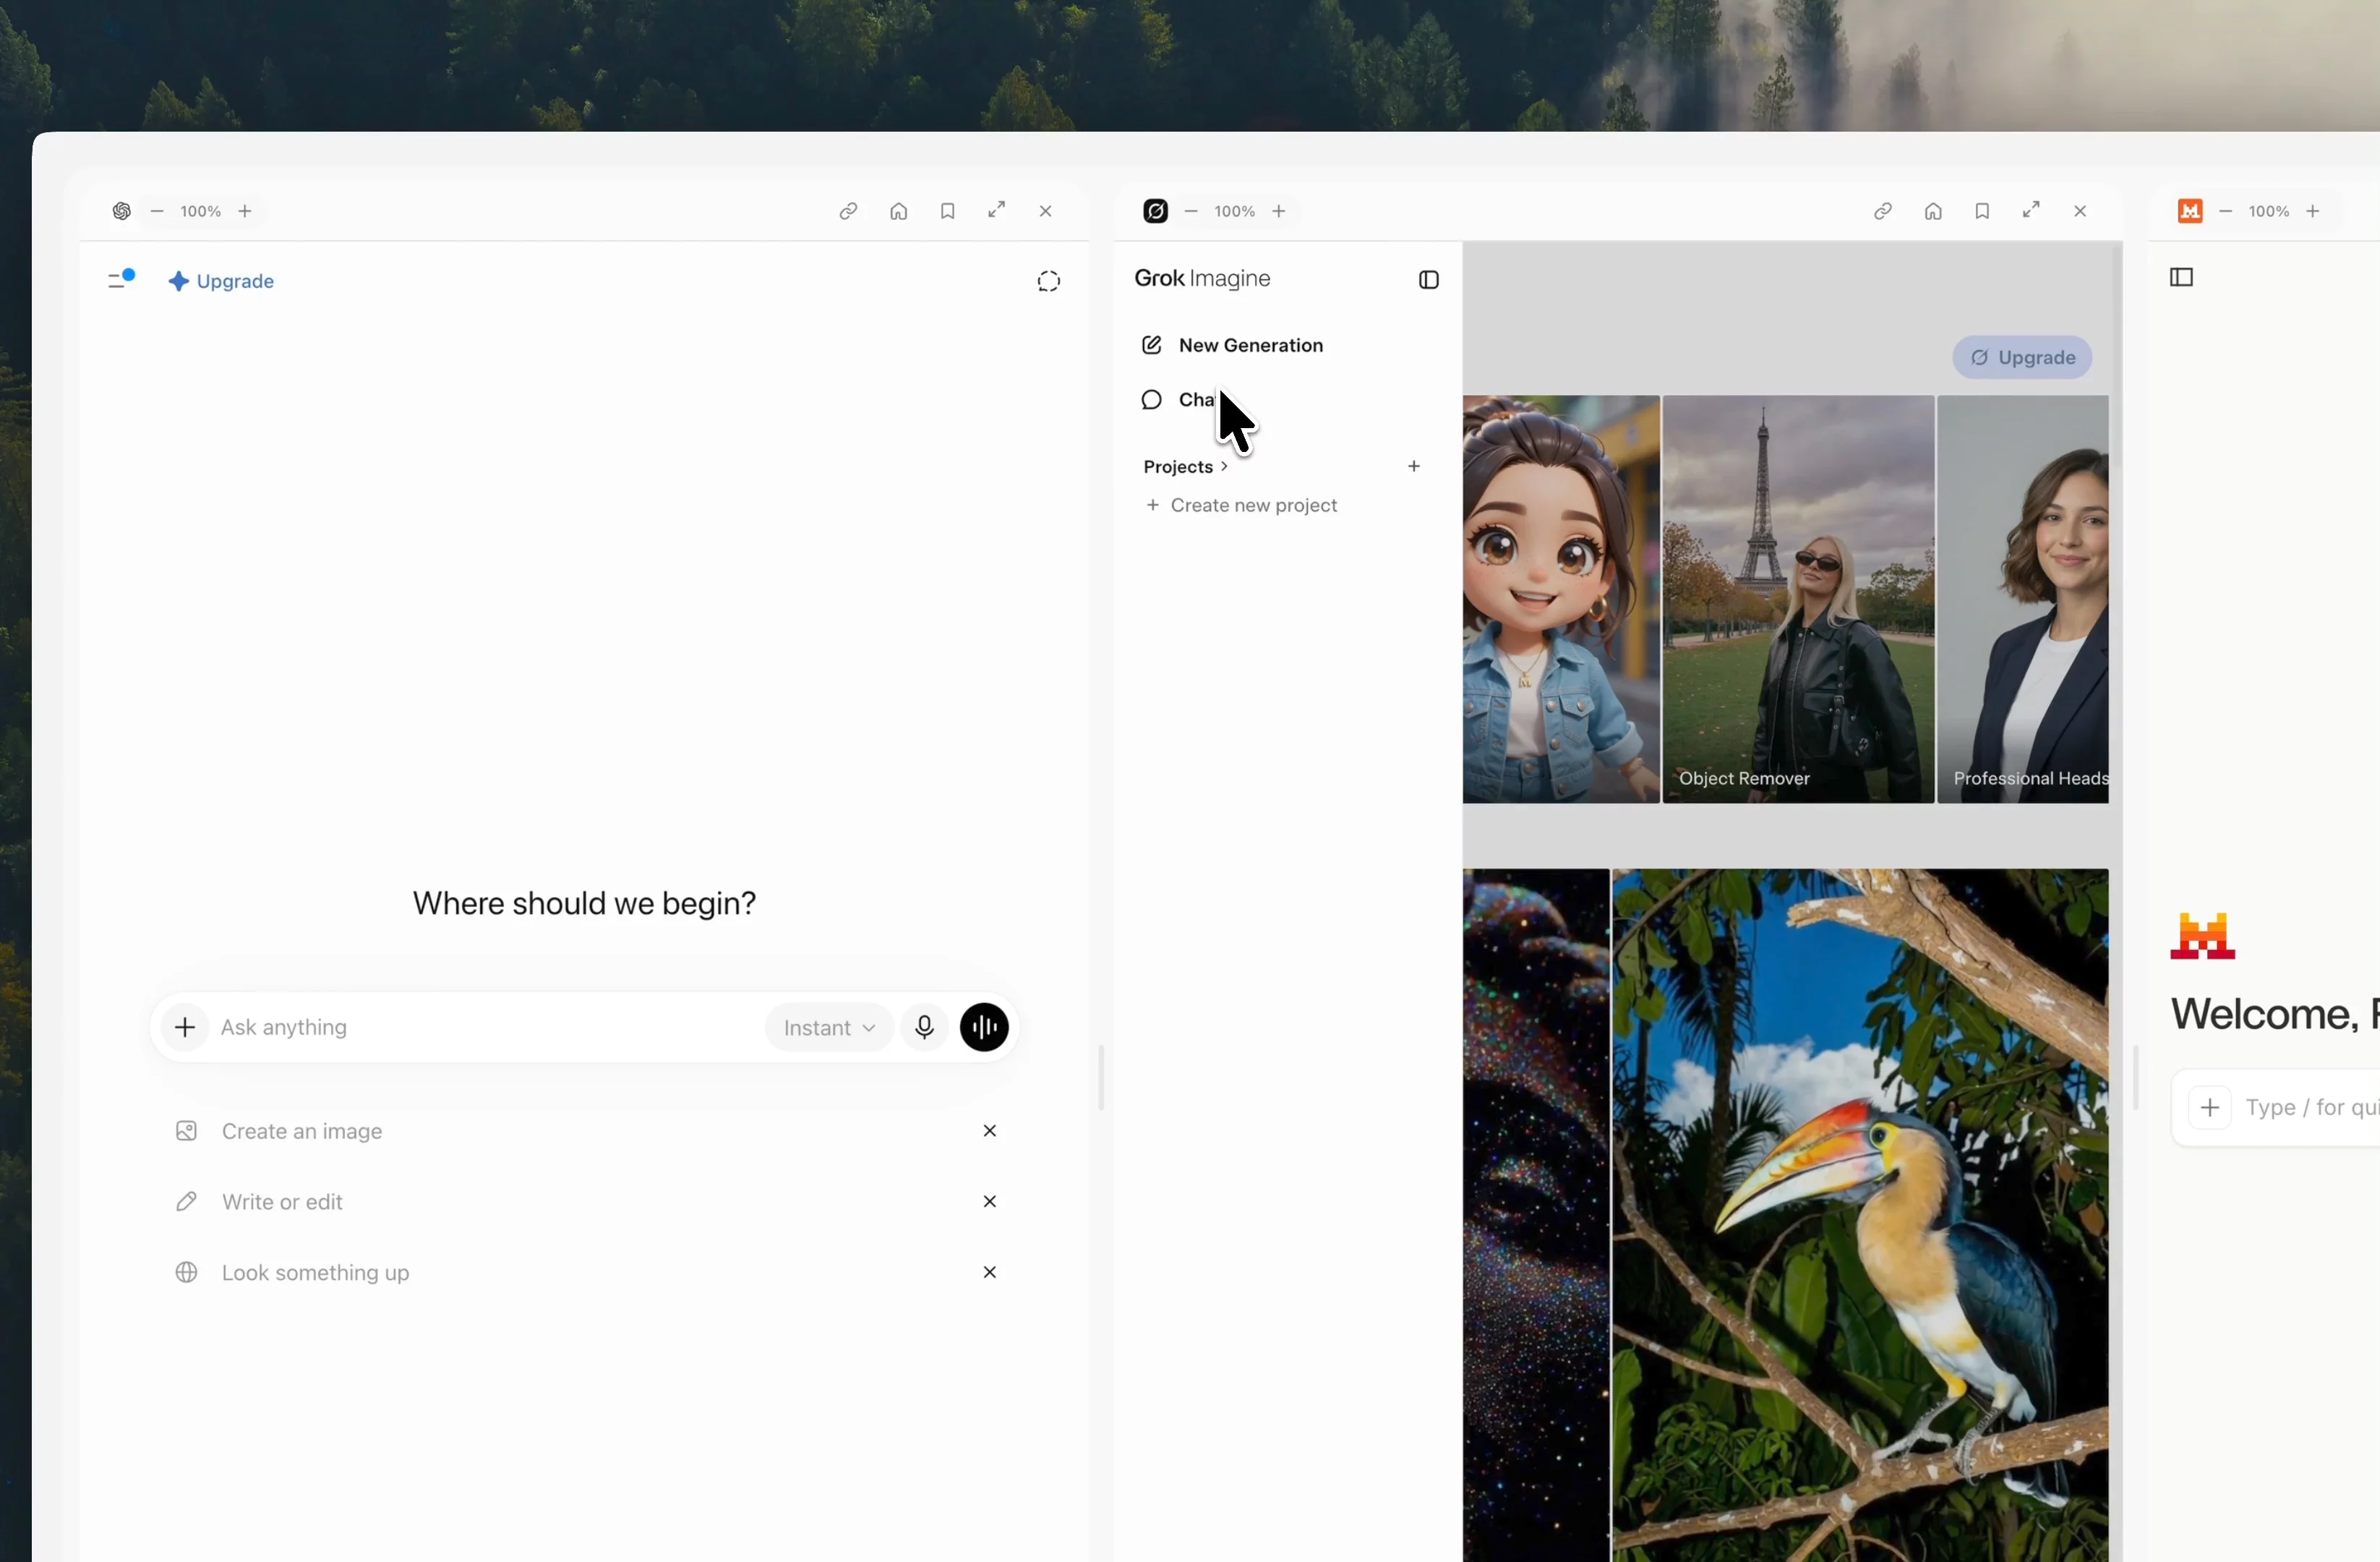Collapse the Grok Imagine sidebar
The image size is (2380, 1562).
pos(1429,280)
